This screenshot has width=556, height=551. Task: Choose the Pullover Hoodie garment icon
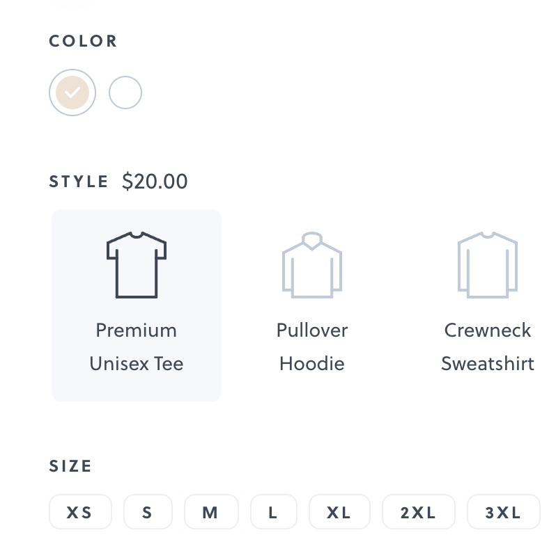coord(312,266)
